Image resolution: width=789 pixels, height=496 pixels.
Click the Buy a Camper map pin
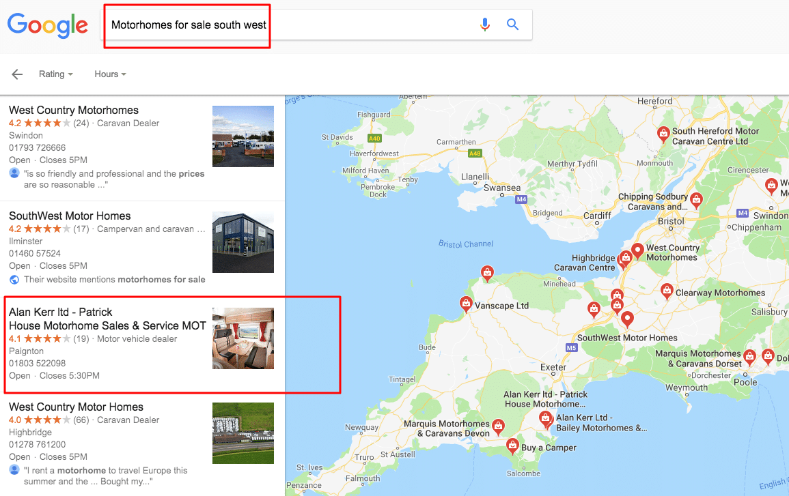click(x=512, y=446)
